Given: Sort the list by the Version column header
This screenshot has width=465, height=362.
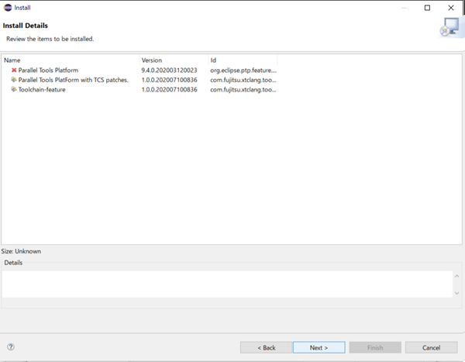Looking at the screenshot, I should click(173, 60).
